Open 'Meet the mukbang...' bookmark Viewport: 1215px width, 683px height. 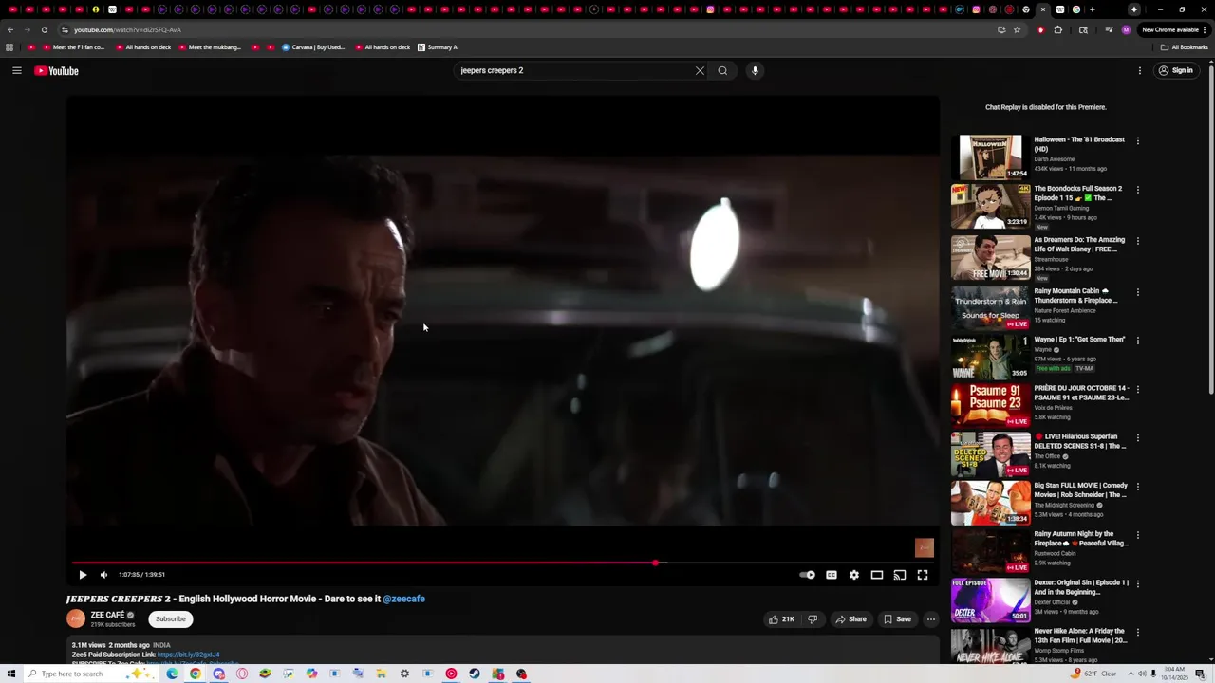209,47
